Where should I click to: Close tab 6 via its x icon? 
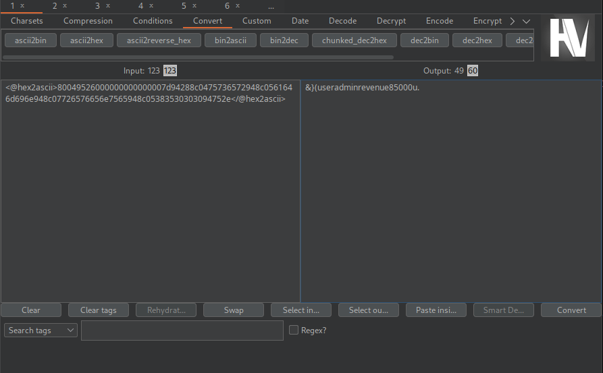238,6
